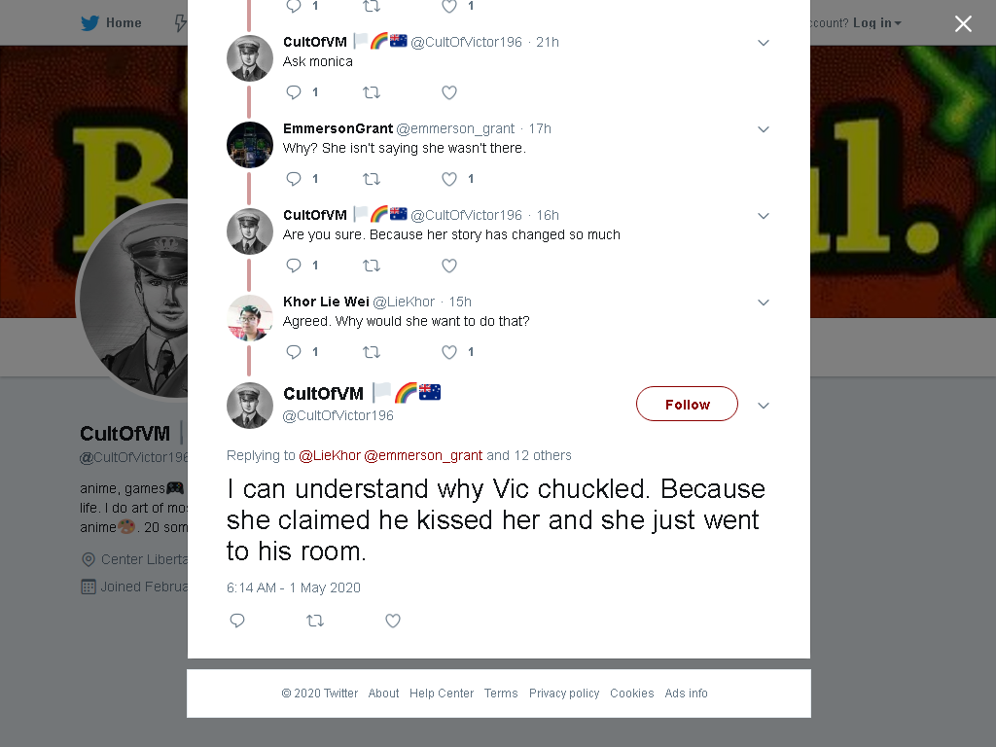Retweet Khor Lie Wei's reply

pyautogui.click(x=371, y=352)
